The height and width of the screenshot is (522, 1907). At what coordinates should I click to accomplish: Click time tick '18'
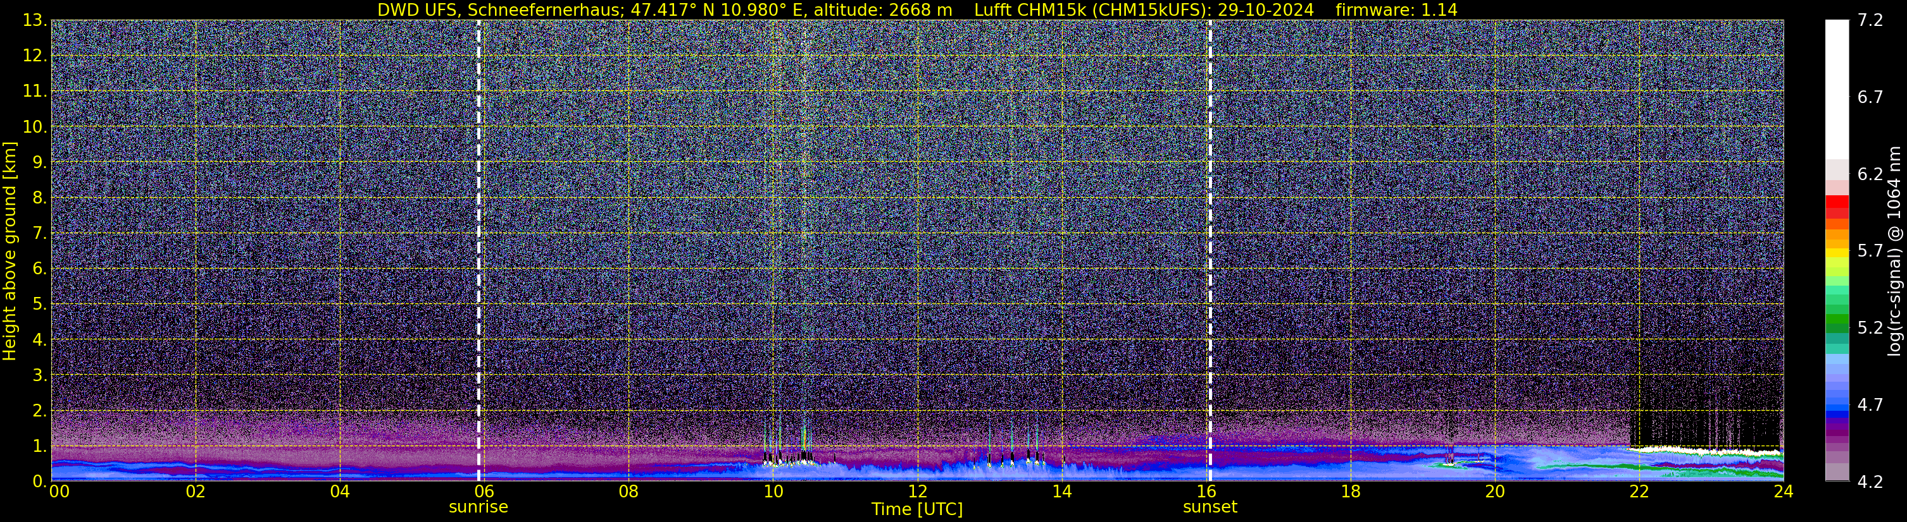point(1350,492)
